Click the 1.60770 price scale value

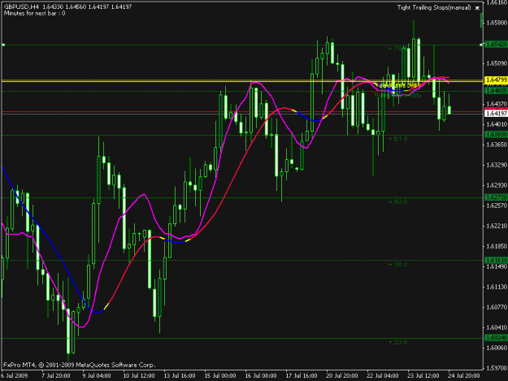[x=497, y=307]
